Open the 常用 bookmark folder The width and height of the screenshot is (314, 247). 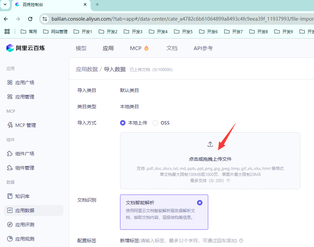(29, 31)
